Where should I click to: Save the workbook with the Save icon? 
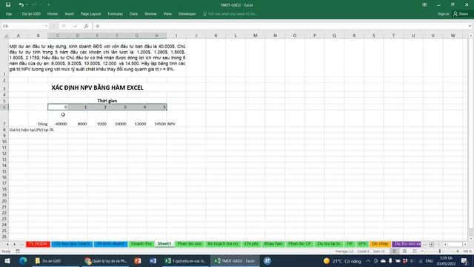(x=8, y=5)
